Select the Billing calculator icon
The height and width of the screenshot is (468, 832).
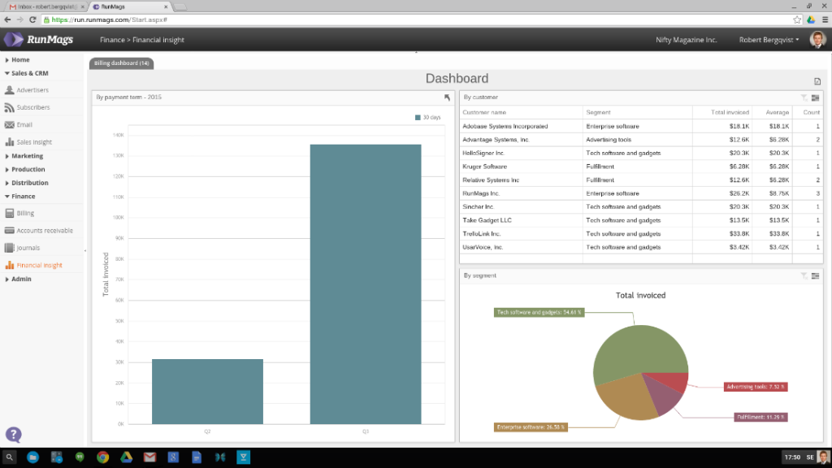click(x=10, y=213)
